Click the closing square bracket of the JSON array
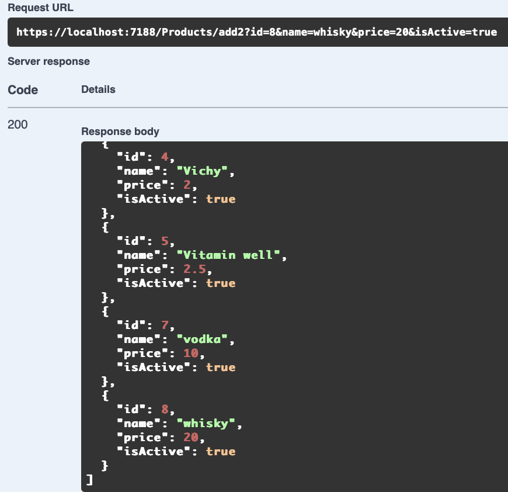 click(90, 480)
